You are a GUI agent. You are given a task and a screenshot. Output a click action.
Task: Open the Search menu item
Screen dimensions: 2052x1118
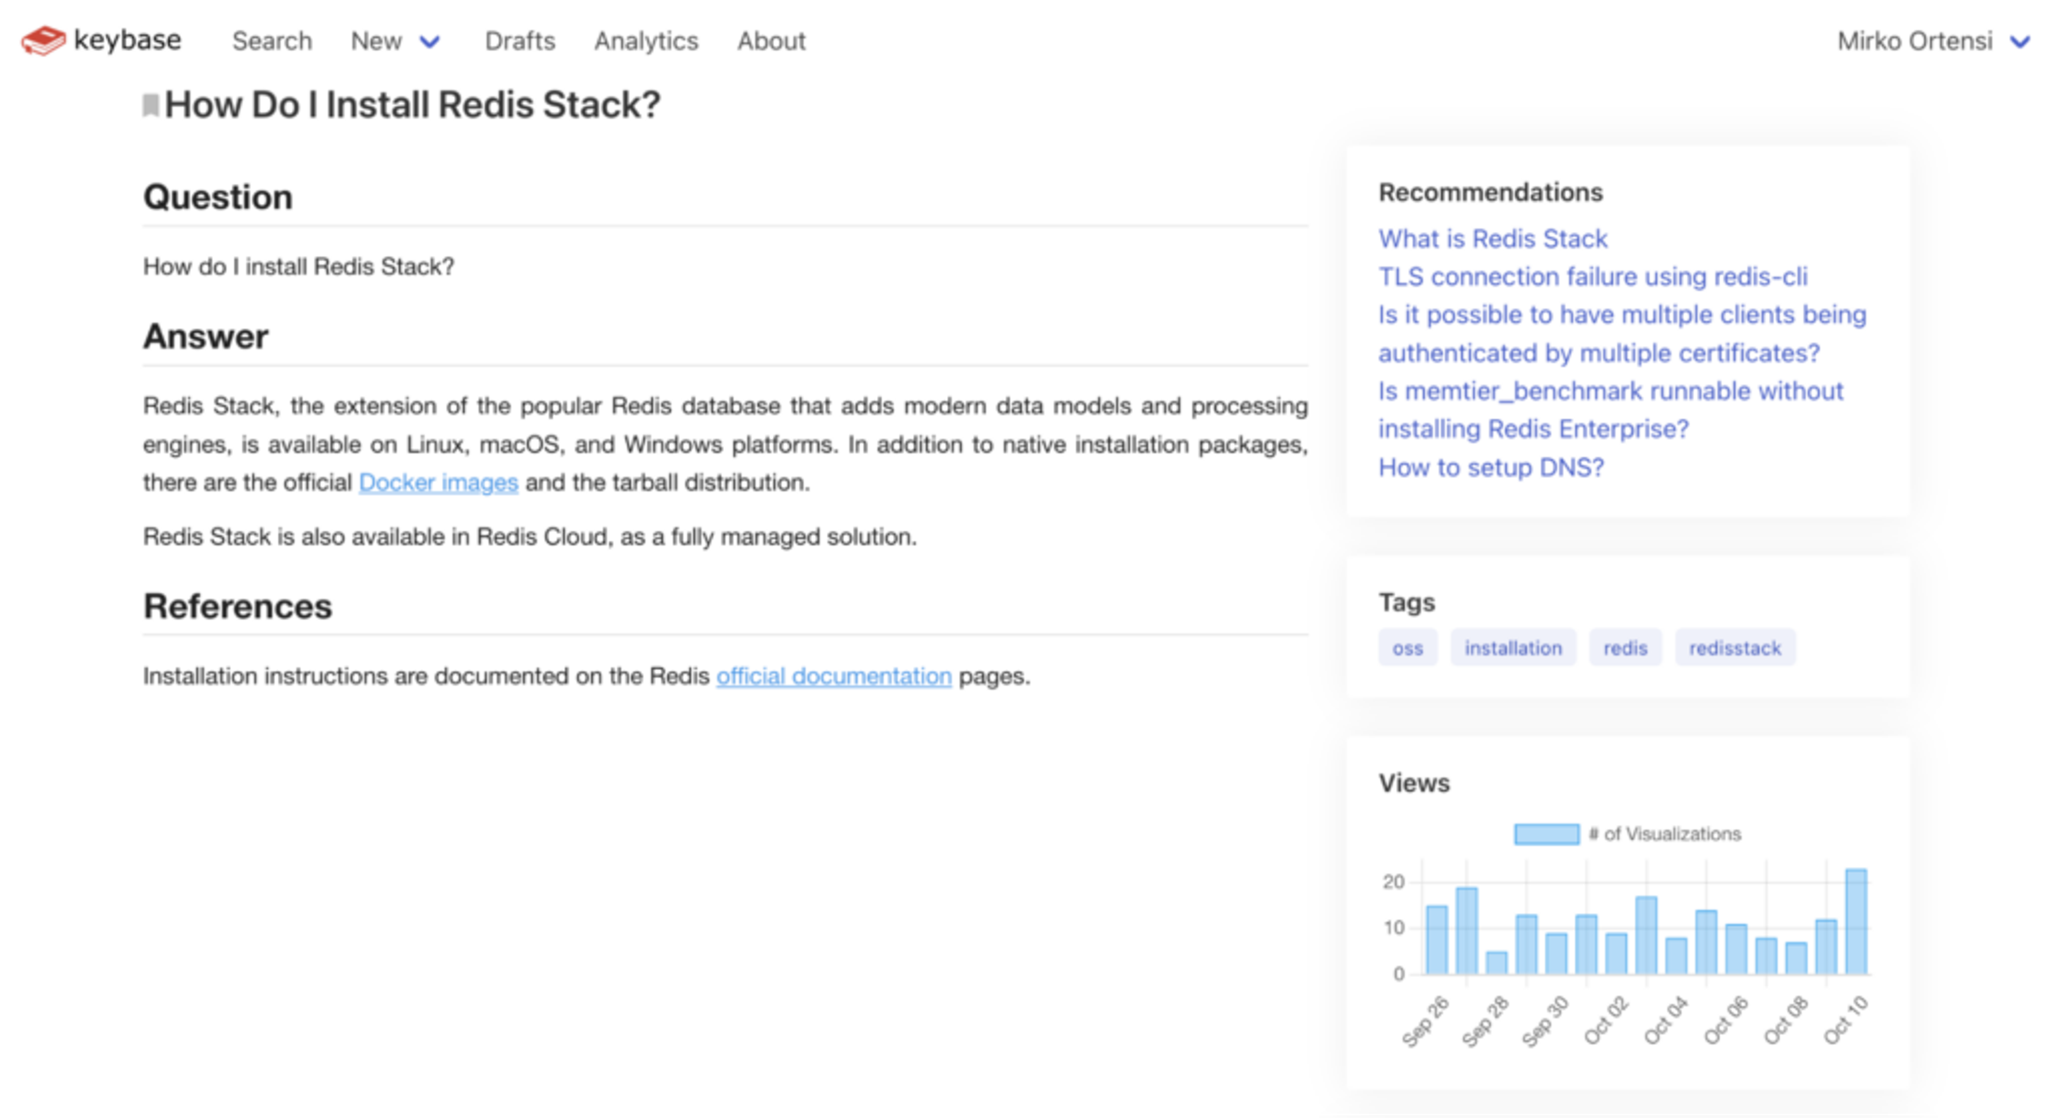271,42
